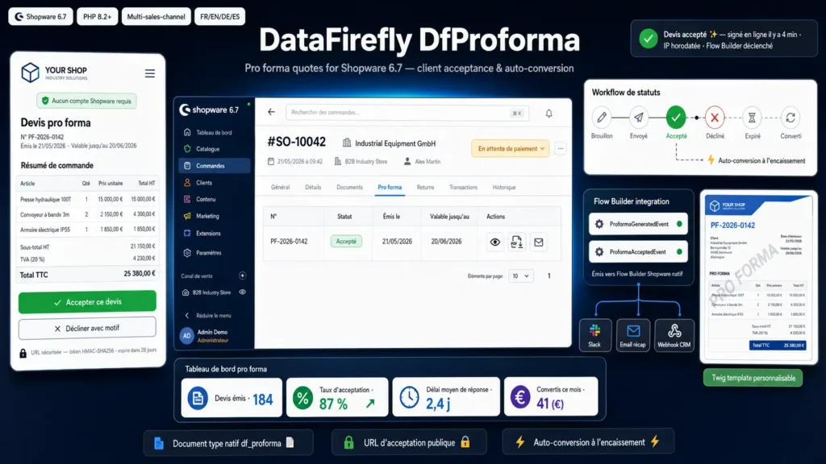Send PF-2026-0142 by email icon

point(538,242)
